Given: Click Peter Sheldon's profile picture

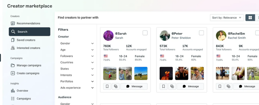Looking at the screenshot, I should (x=165, y=35).
